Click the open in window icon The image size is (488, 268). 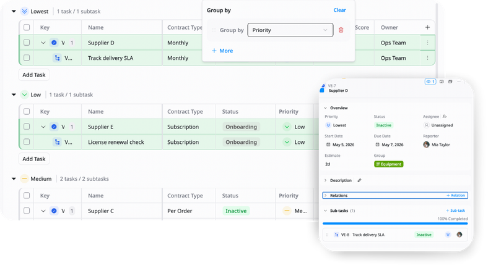tap(450, 82)
